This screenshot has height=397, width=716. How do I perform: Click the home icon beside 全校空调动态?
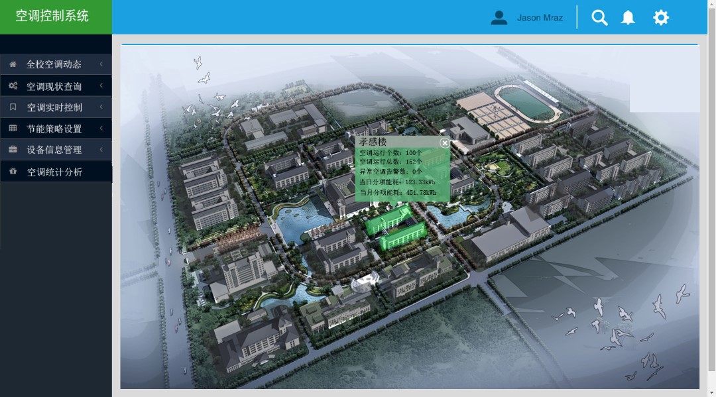tap(13, 64)
